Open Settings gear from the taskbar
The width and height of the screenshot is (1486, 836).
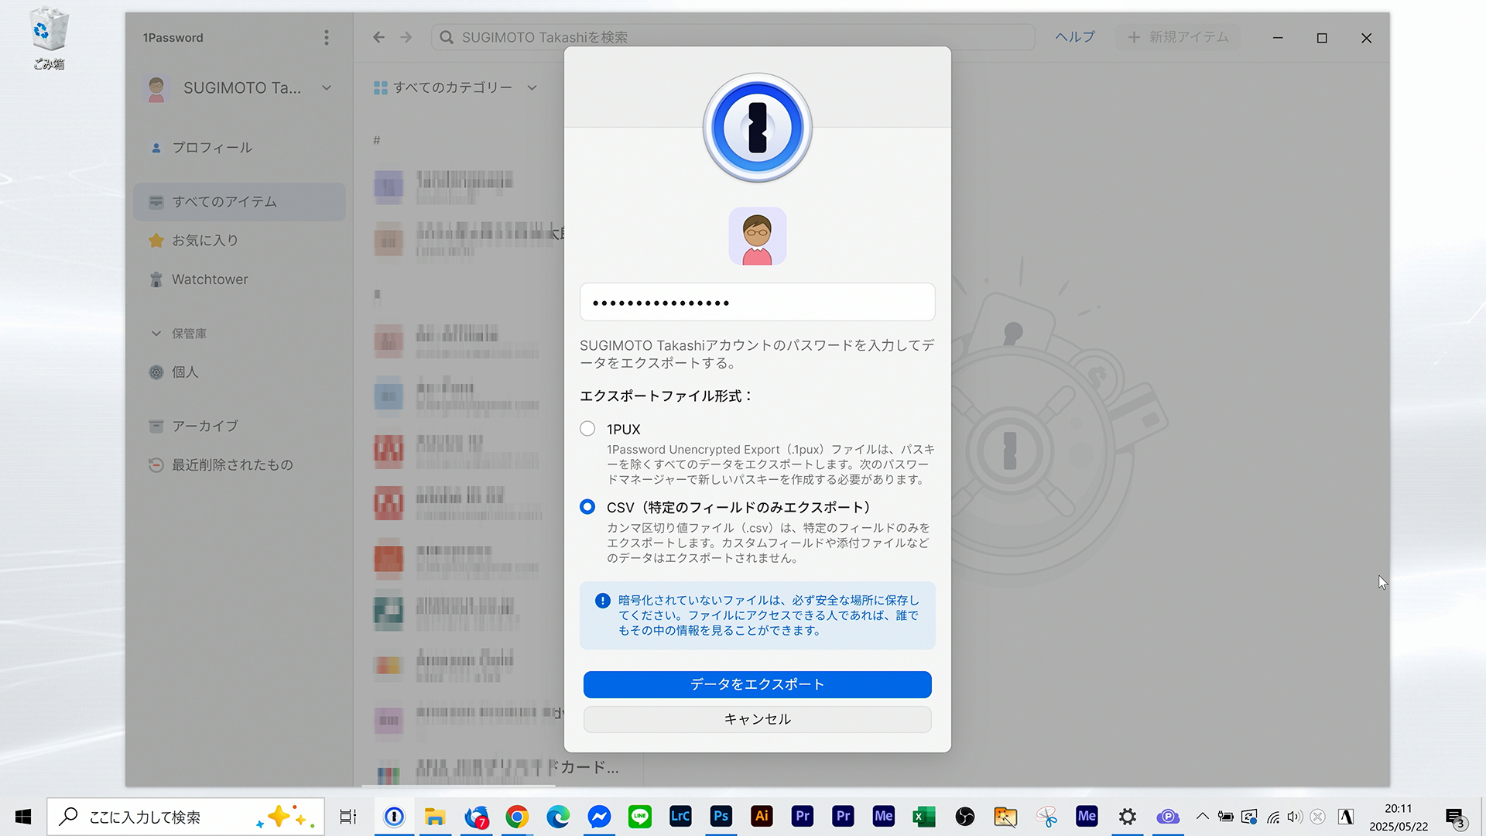(x=1128, y=817)
